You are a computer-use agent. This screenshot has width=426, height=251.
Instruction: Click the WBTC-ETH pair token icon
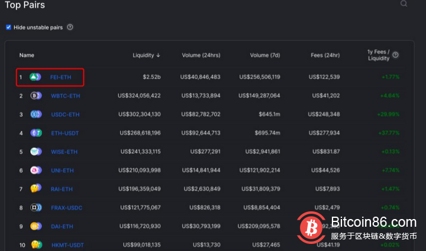pyautogui.click(x=35, y=95)
